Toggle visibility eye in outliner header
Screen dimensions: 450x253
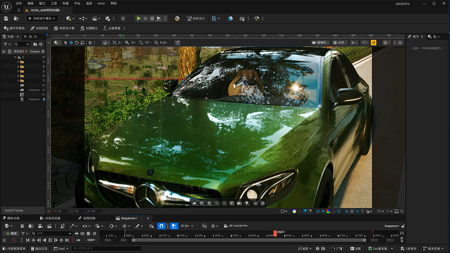[4, 51]
